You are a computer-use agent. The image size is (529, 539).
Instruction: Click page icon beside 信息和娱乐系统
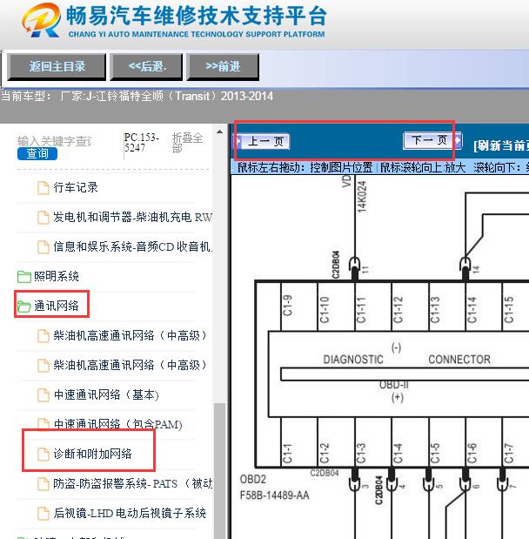pyautogui.click(x=44, y=247)
